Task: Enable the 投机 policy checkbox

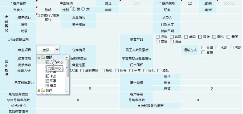Action: [x=145, y=71]
